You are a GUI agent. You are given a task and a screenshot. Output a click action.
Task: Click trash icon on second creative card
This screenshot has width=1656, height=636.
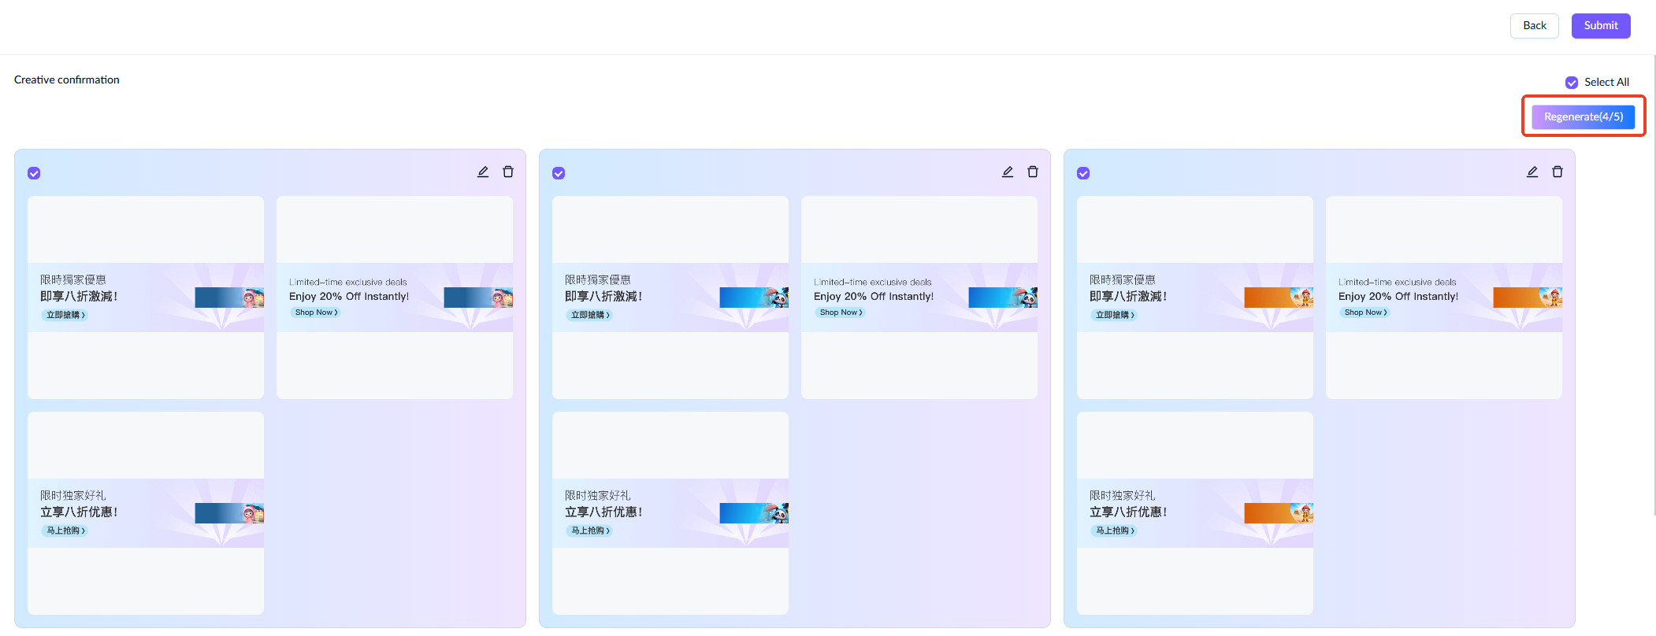click(x=1033, y=172)
